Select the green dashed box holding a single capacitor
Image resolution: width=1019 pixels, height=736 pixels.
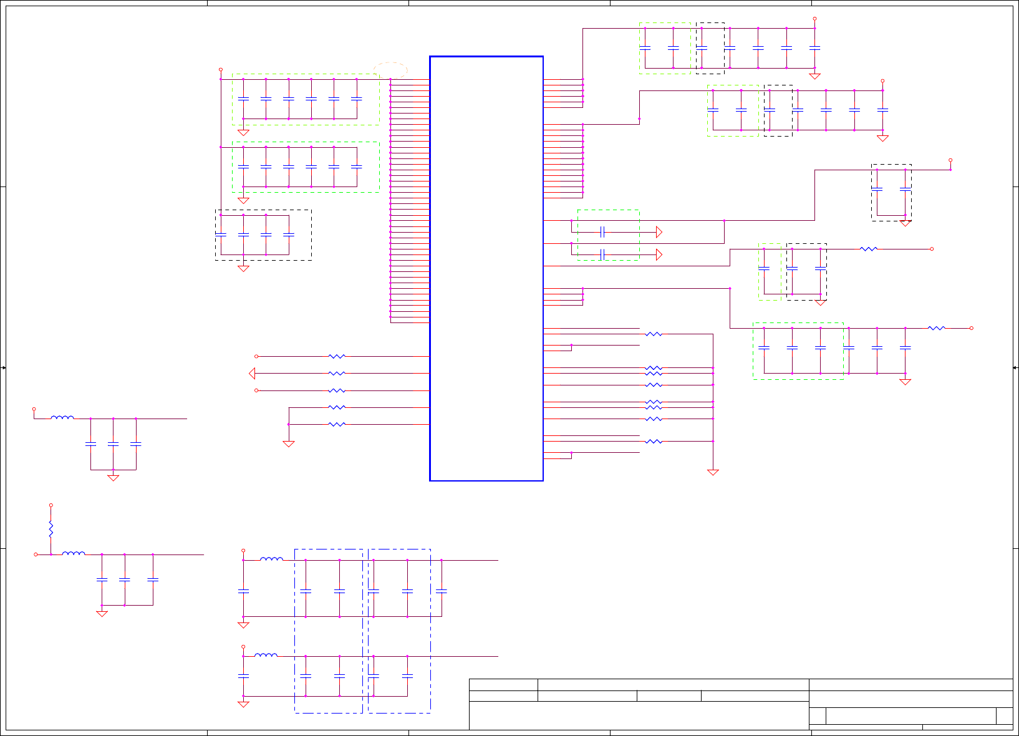(770, 272)
